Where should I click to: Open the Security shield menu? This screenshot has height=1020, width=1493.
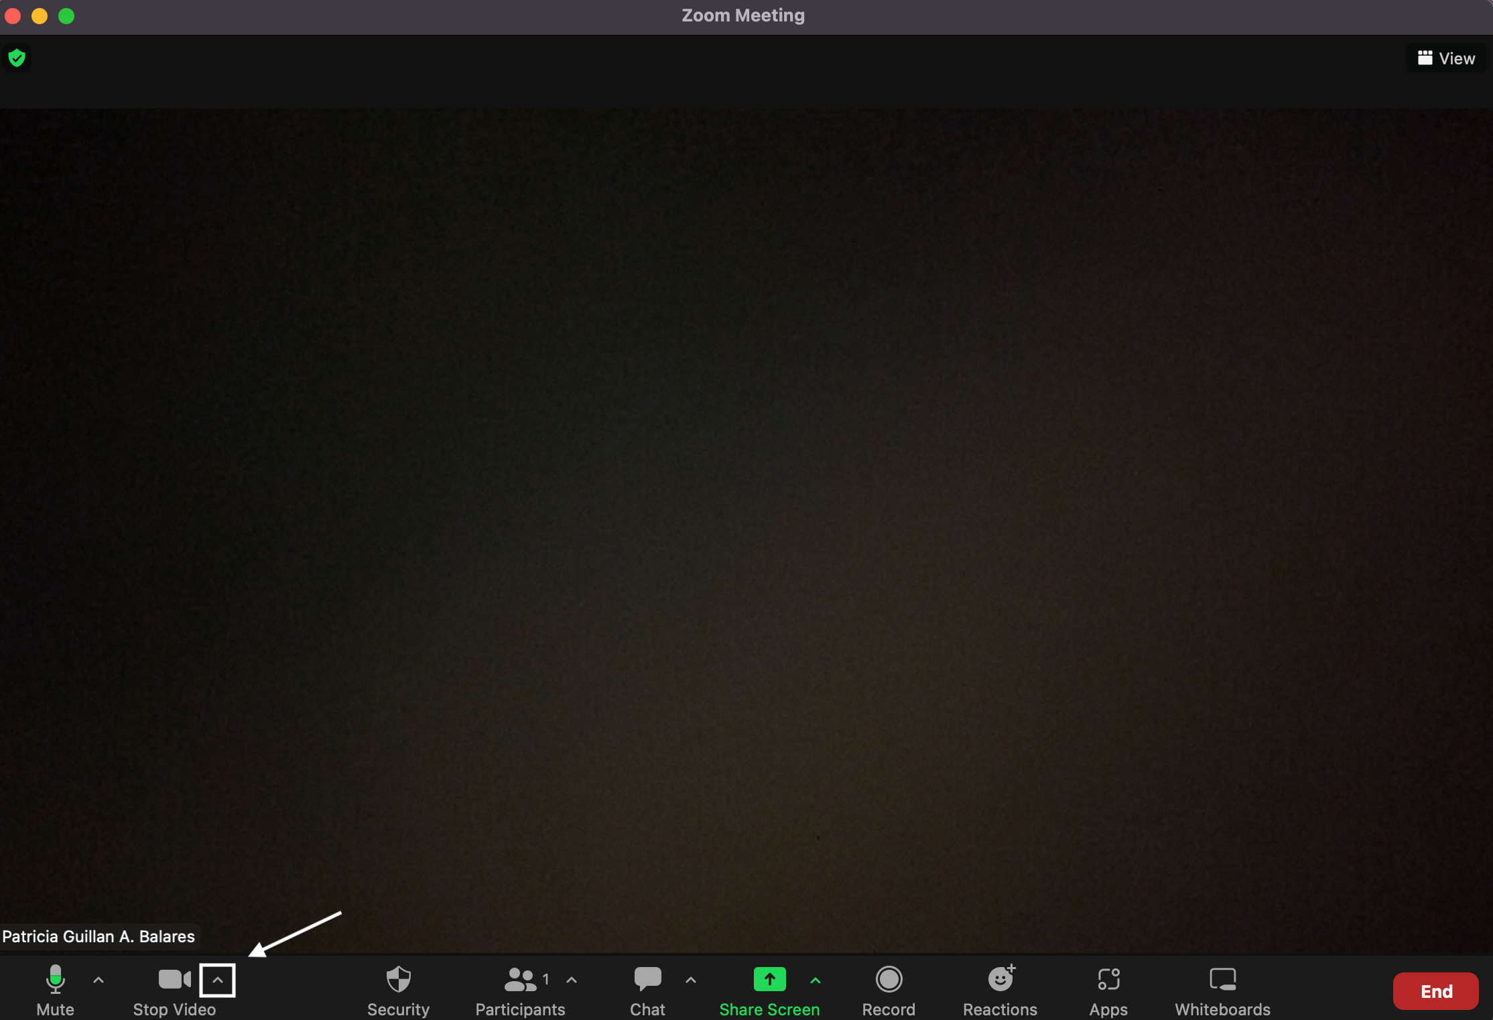[x=398, y=989]
